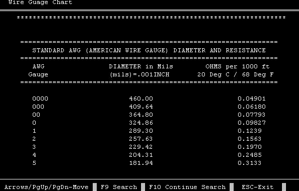The image size is (299, 191).
Task: Click resistance value 0.2485
Action: click(250, 155)
